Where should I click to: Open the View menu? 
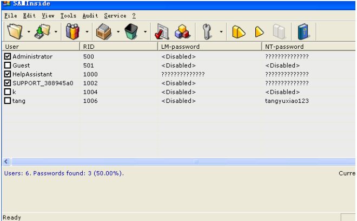click(48, 16)
